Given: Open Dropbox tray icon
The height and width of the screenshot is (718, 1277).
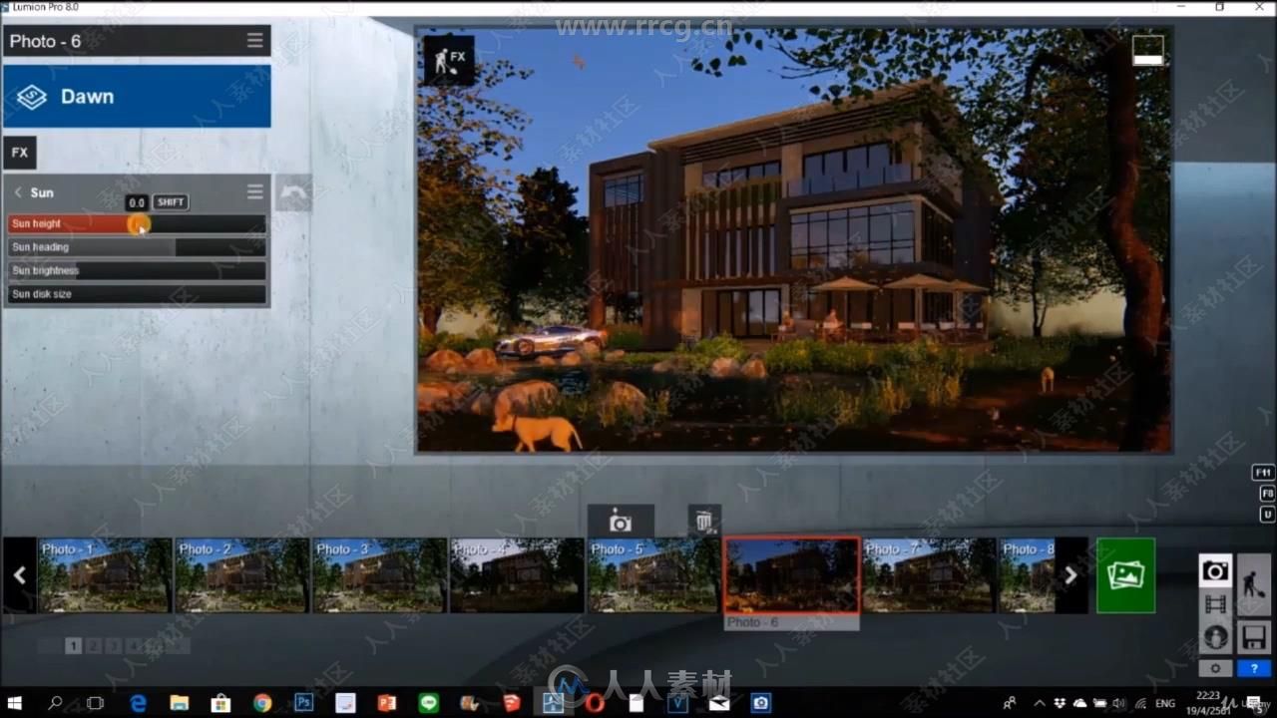Looking at the screenshot, I should [x=1061, y=703].
